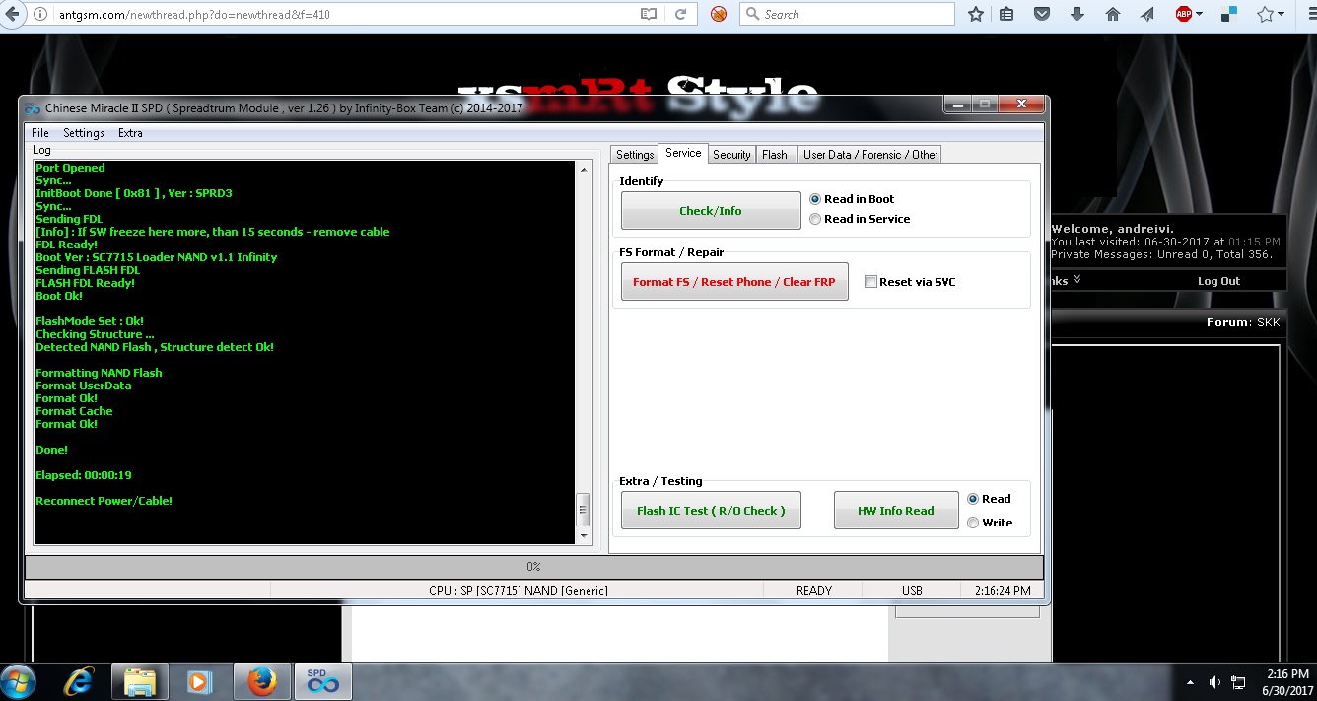Open Windows Media Player from the taskbar
1317x701 pixels.
[199, 681]
